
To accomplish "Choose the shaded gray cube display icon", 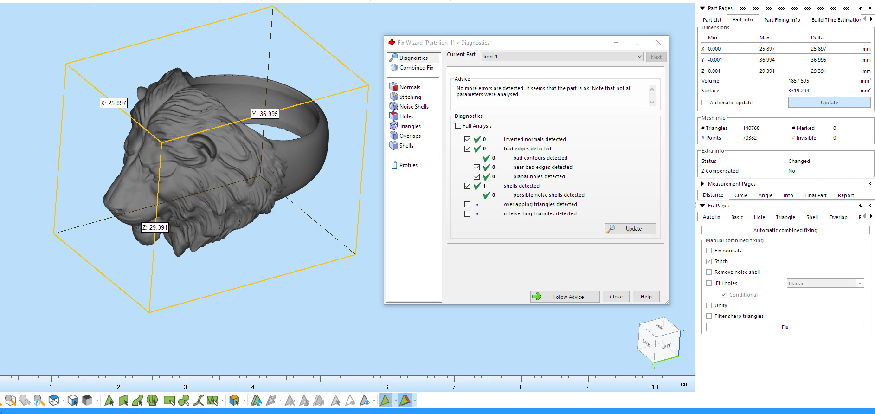I will [87, 400].
